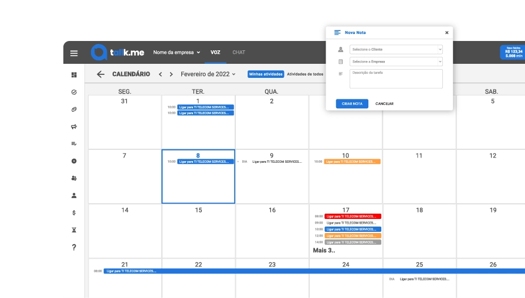The image size is (525, 298).
Task: Open the red 08:00 event on day 17
Action: 353,217
